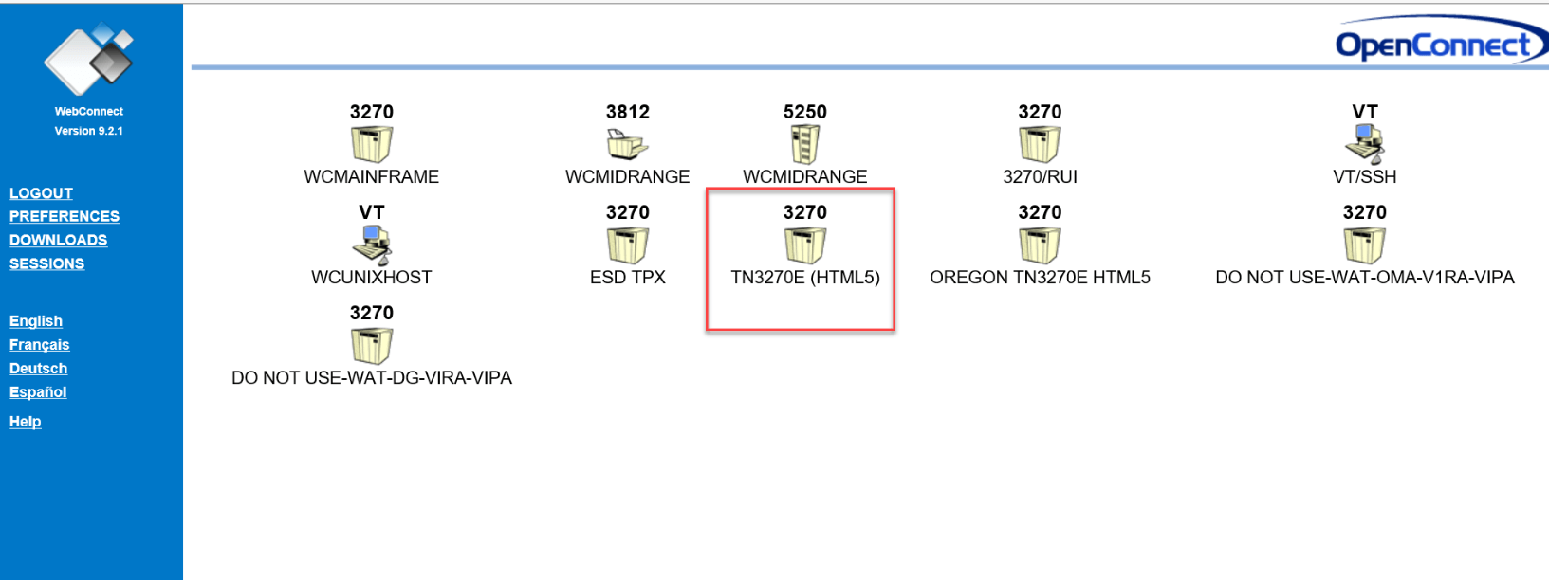This screenshot has width=1549, height=580.
Task: Click the DO NOT USE-WAT-DG-VIRA-VIPA icon
Action: [372, 346]
